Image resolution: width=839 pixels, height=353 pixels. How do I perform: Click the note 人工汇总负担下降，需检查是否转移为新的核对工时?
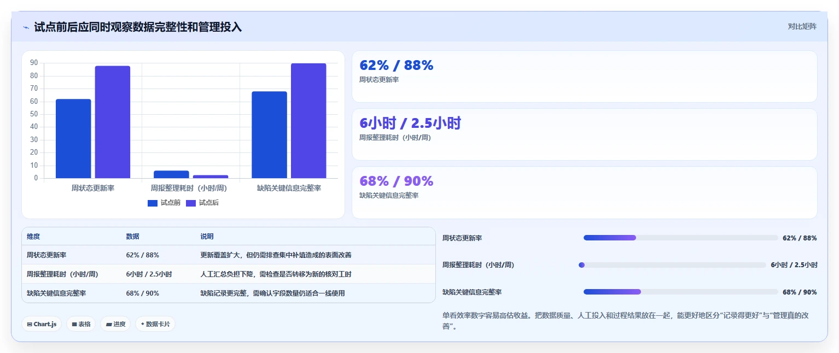276,274
